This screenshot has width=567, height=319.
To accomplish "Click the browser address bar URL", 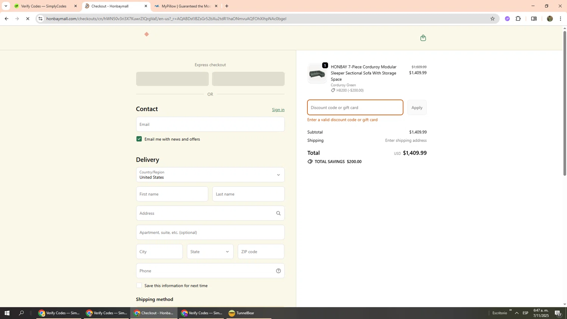I will pos(166,19).
